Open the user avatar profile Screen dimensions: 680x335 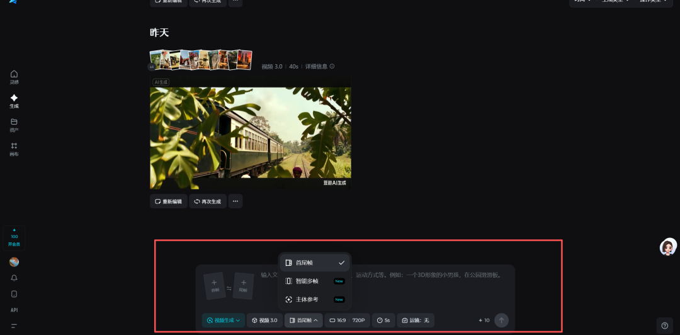tap(14, 262)
